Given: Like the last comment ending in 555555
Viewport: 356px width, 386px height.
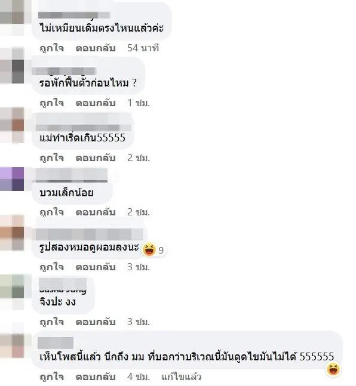Looking at the screenshot, I should [x=52, y=376].
